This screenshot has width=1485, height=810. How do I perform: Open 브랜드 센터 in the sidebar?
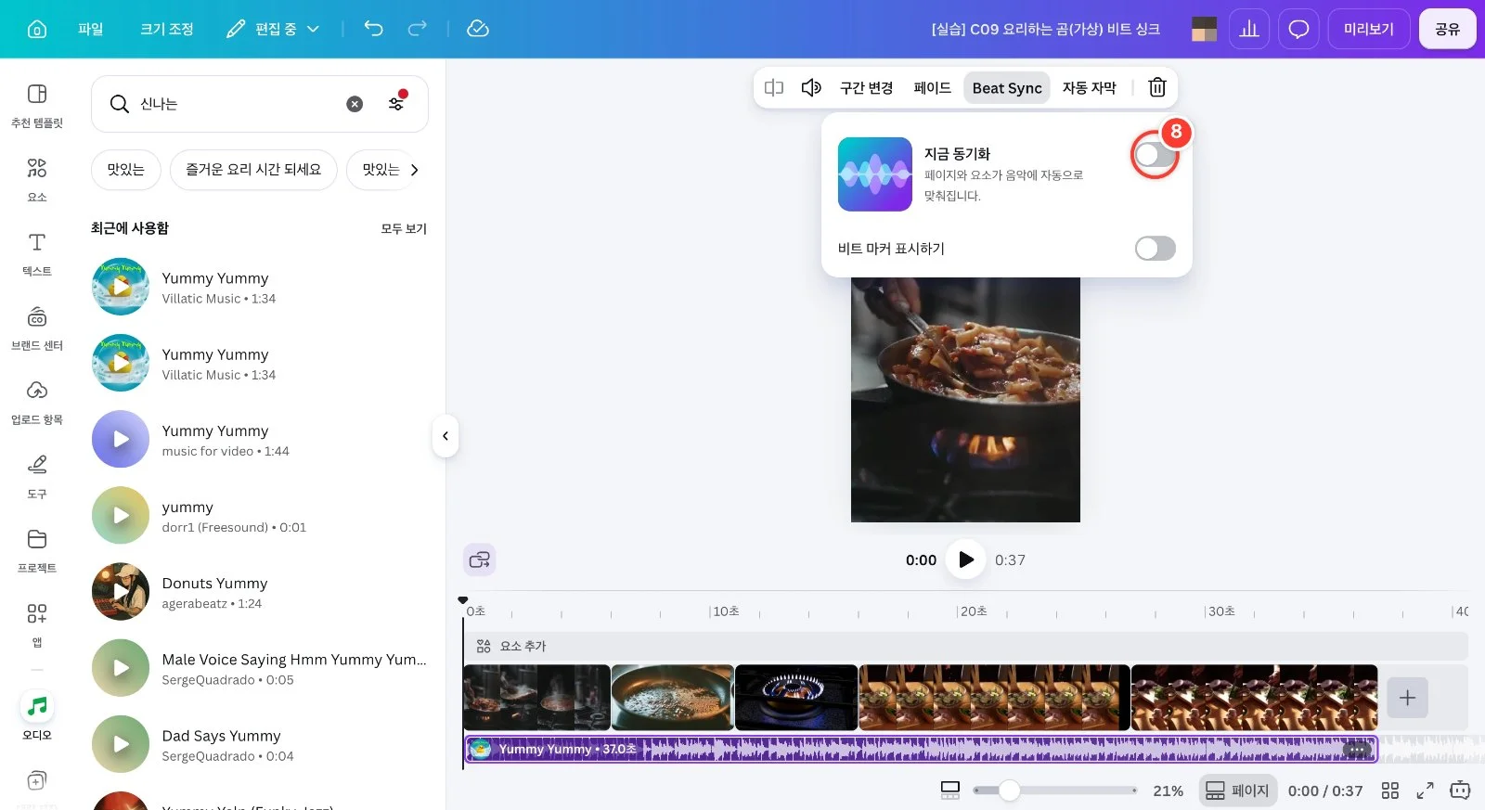[x=37, y=328]
